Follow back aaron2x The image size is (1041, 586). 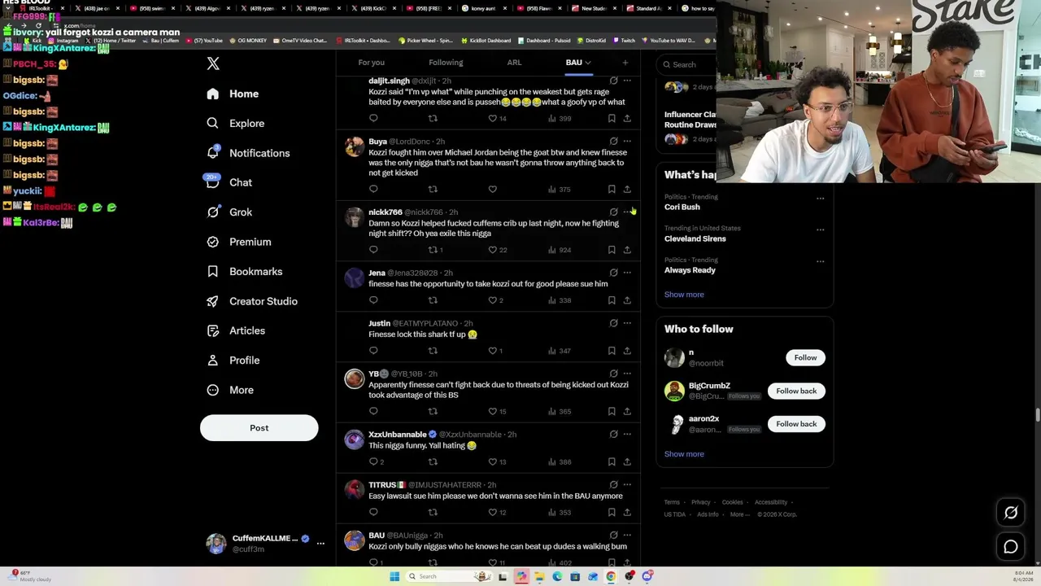796,424
